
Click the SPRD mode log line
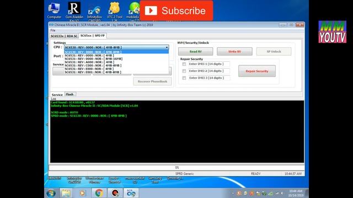(89, 116)
